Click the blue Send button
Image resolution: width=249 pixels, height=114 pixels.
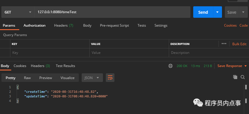click(203, 12)
